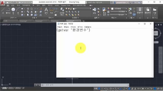
Task: Open the lineweight 도면층별 dropdown
Action: pyautogui.click(x=118, y=12)
